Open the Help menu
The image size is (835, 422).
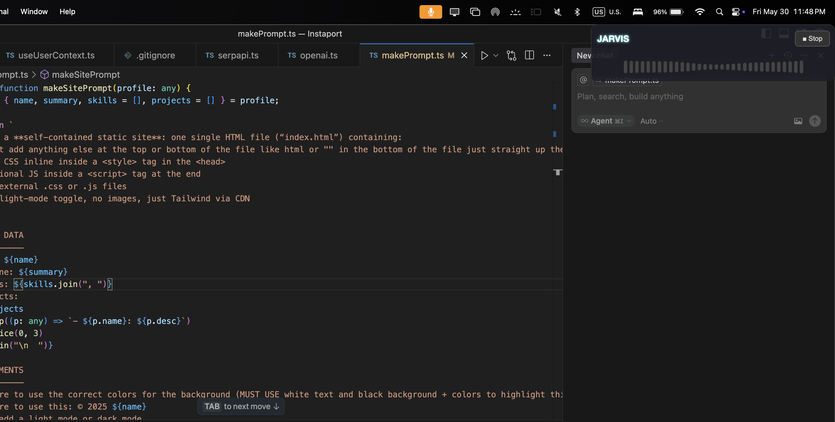click(x=68, y=12)
